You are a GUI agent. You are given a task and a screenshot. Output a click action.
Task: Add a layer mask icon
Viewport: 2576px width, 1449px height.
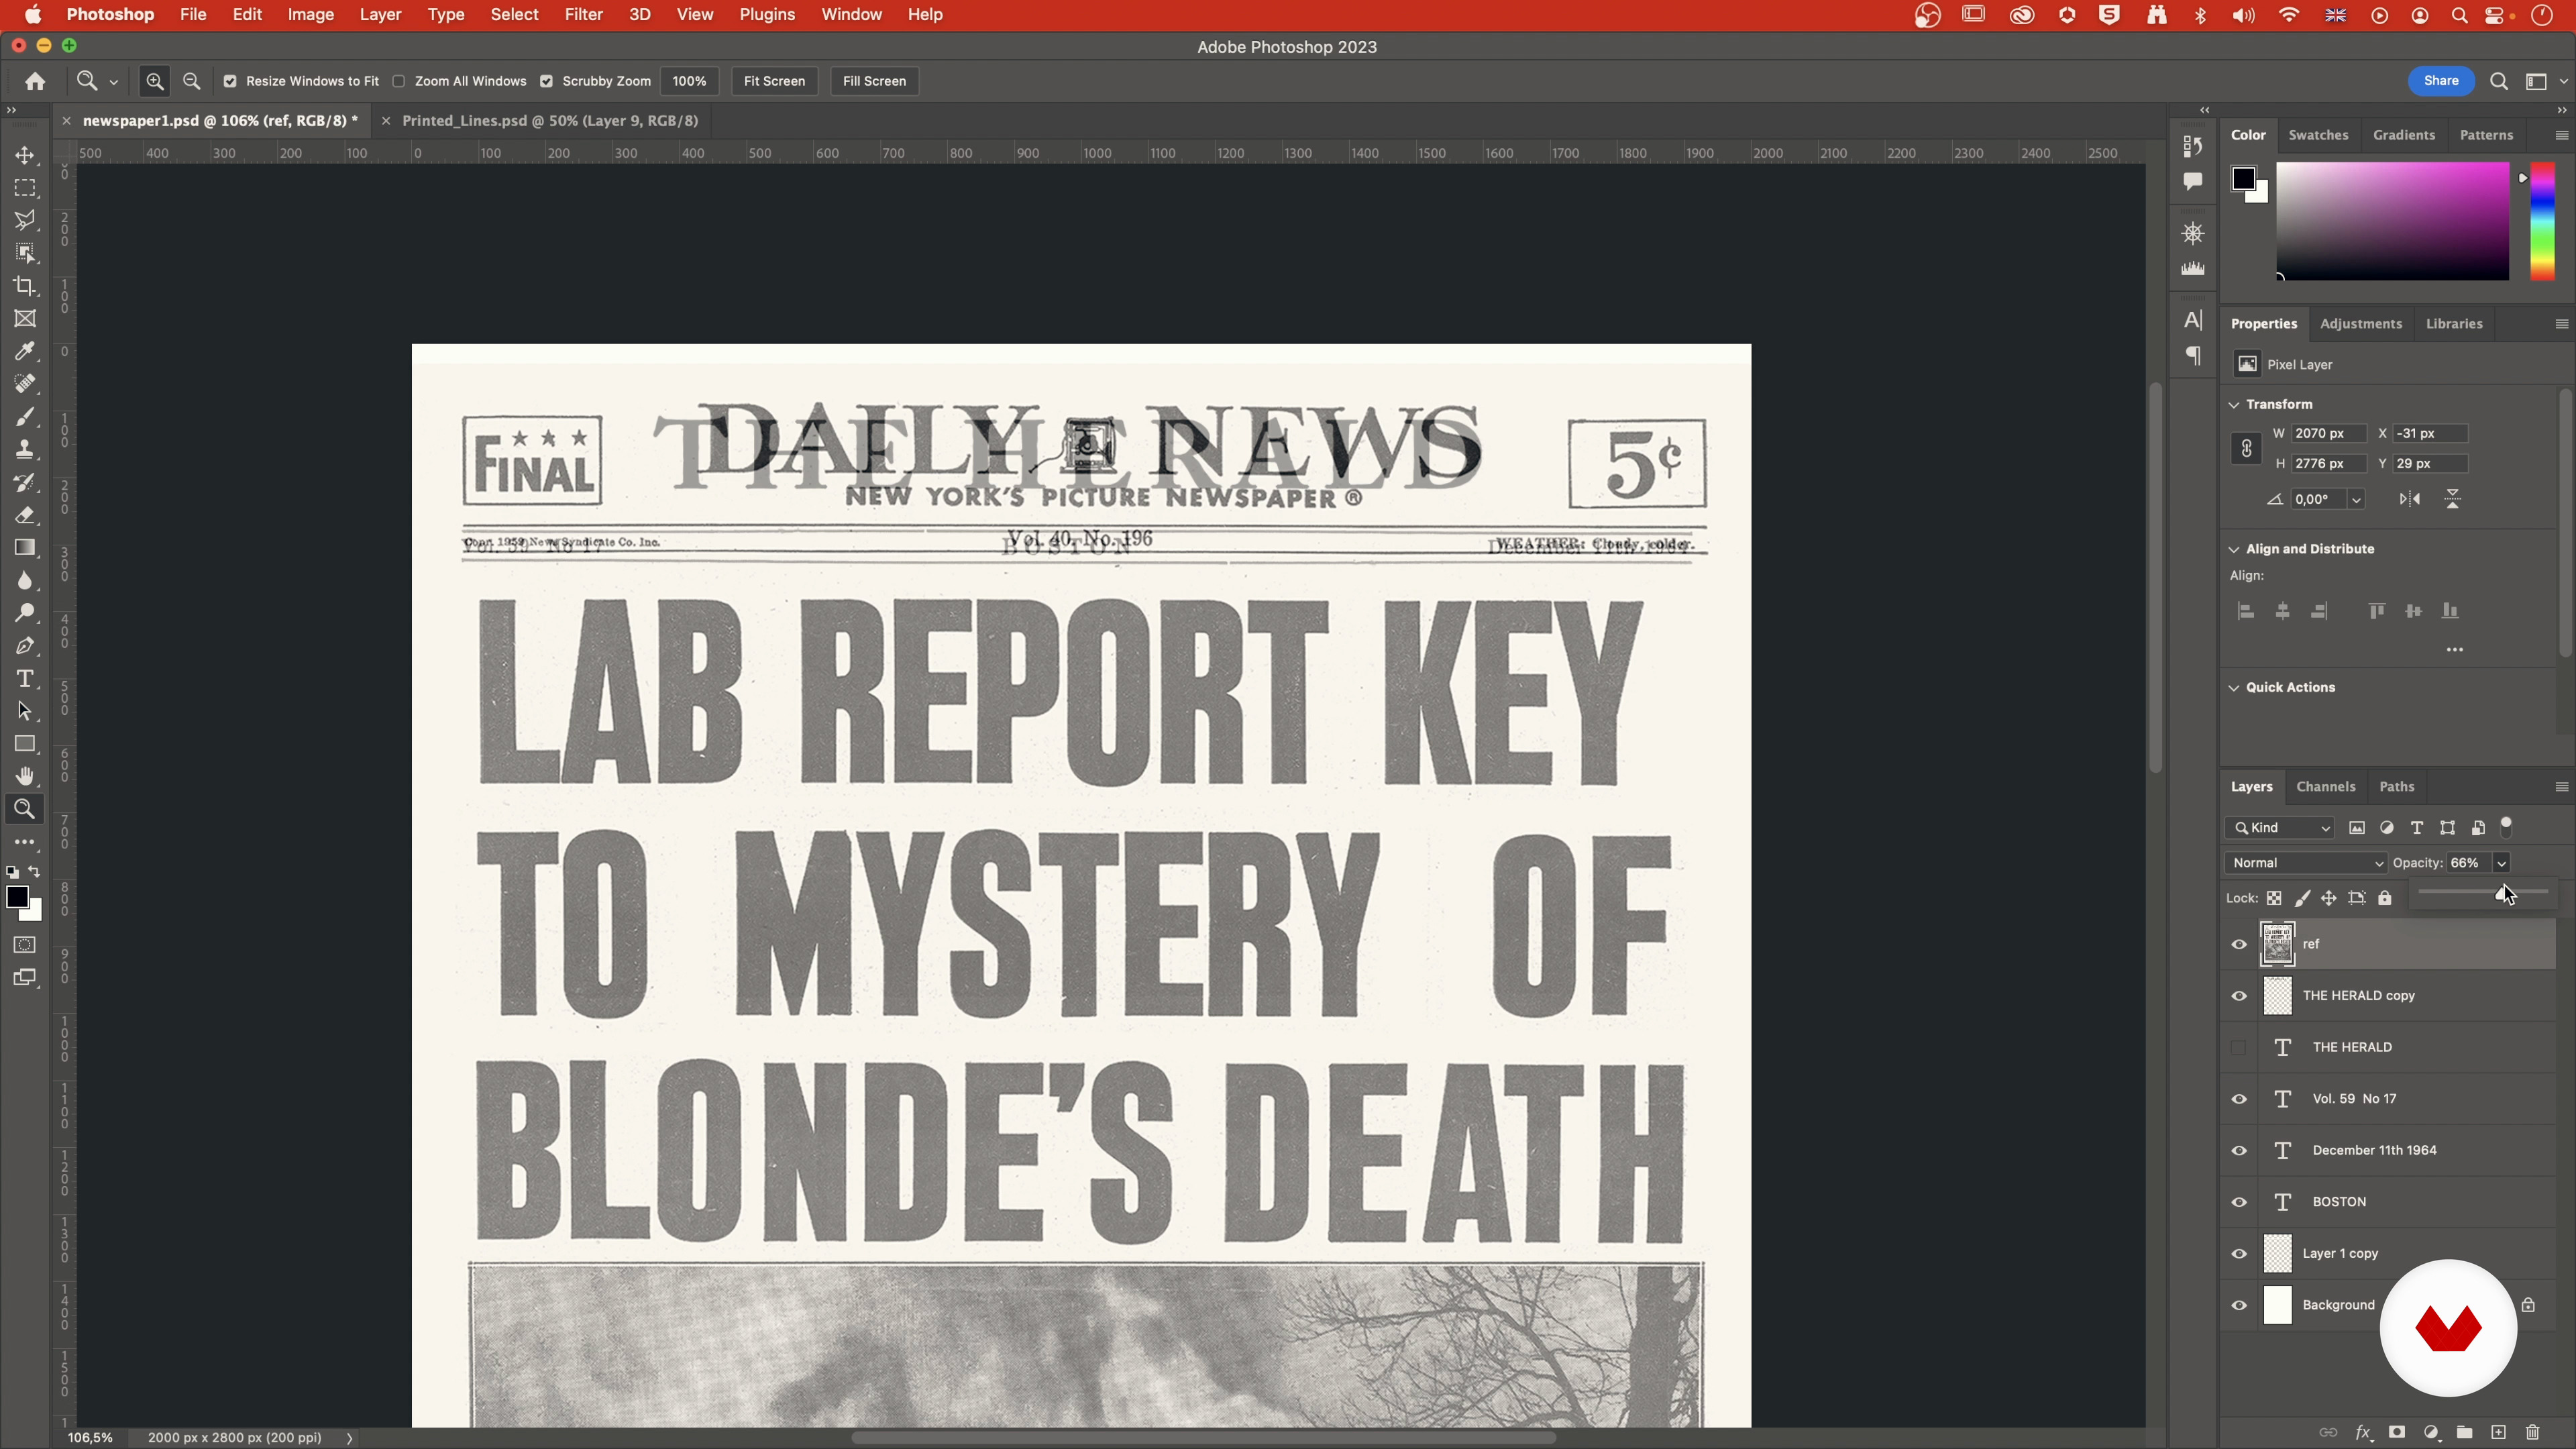click(x=2396, y=1432)
